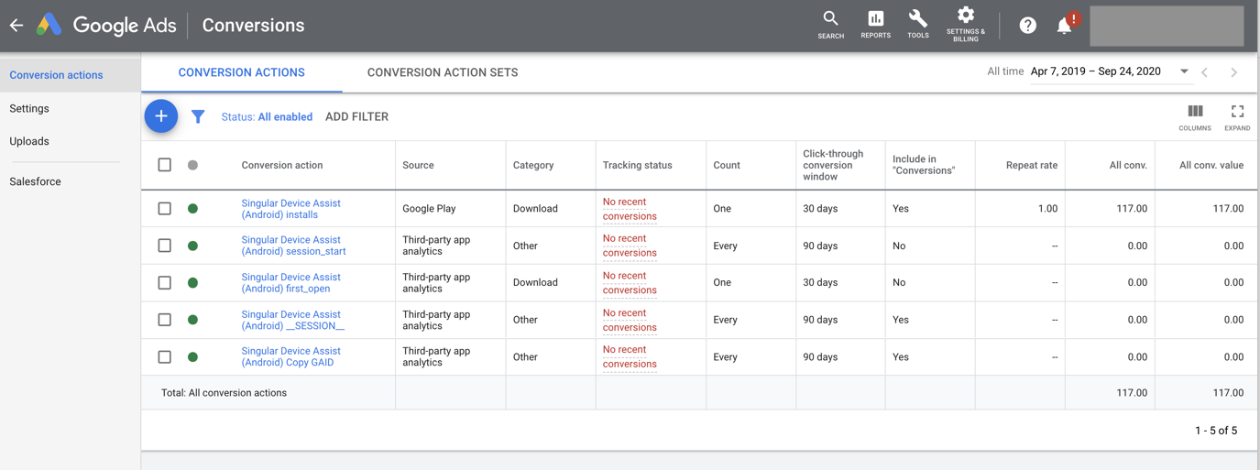Open Settings & Billing gear icon
This screenshot has width=1260, height=470.
(966, 24)
